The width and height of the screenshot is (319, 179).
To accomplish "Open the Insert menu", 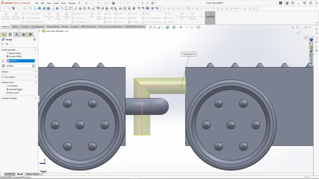I will pos(56,3).
